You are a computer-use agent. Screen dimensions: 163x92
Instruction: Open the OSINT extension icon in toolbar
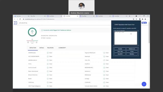(x=140, y=19)
